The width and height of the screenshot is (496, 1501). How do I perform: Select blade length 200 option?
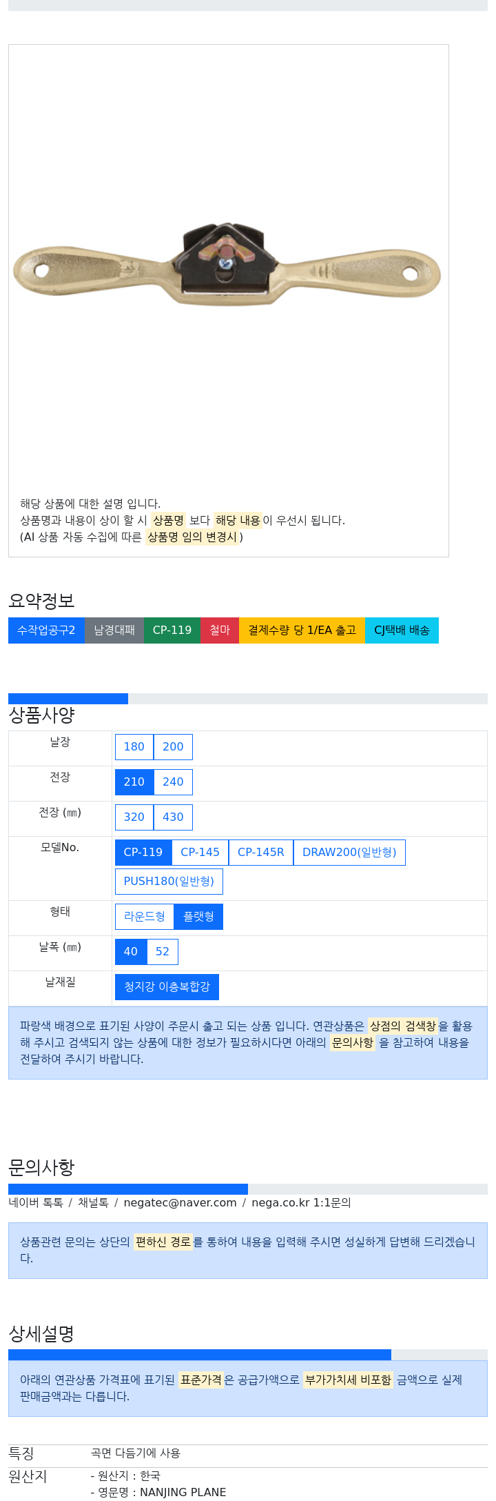173,747
